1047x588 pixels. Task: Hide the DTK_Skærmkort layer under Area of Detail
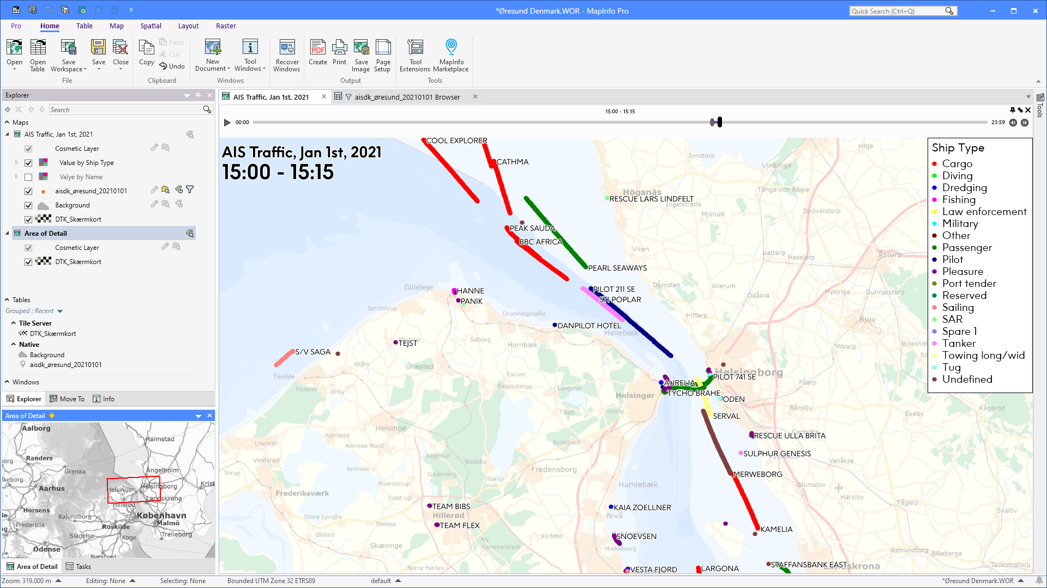point(28,261)
